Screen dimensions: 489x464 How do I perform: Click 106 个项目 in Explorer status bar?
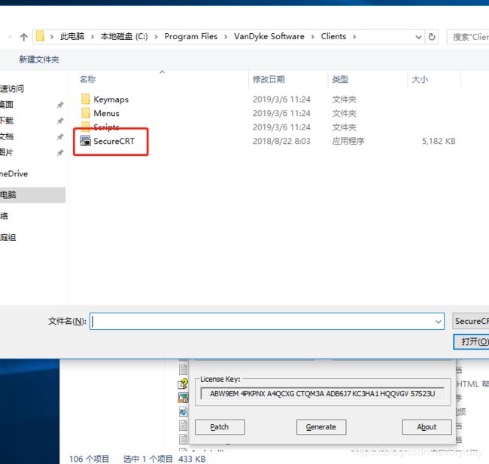90,459
